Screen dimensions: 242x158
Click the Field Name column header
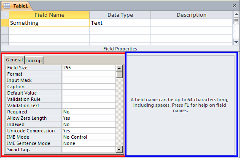[49, 15]
